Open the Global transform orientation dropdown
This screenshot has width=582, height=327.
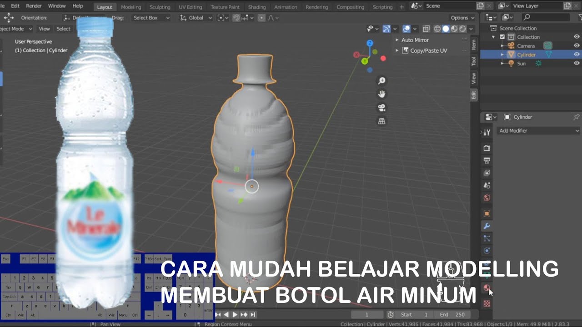[x=196, y=18]
